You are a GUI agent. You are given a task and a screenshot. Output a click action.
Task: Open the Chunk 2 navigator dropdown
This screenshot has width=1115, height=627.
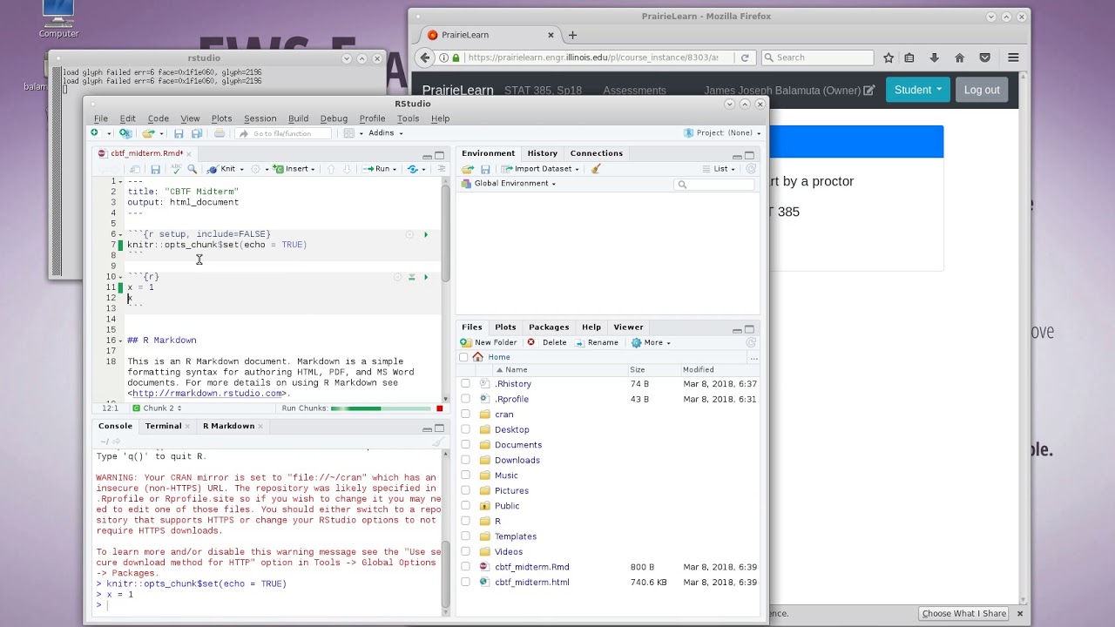tap(157, 408)
